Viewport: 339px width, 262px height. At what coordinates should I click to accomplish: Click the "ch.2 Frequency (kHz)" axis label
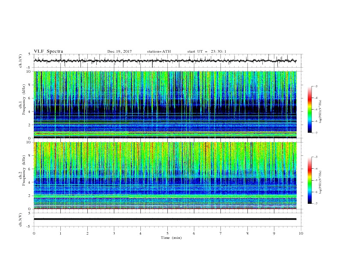coord(22,170)
